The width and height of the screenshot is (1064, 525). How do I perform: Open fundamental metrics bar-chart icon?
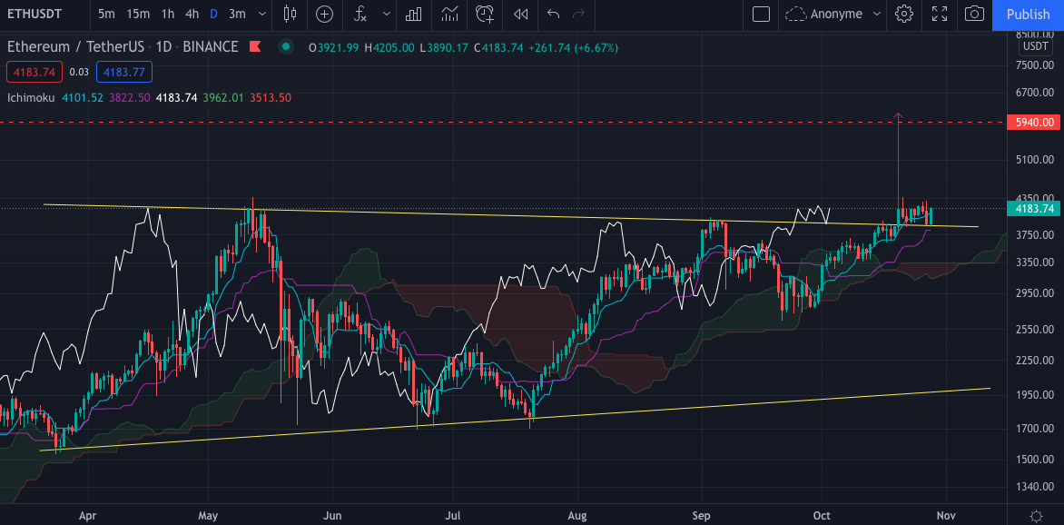tap(413, 15)
